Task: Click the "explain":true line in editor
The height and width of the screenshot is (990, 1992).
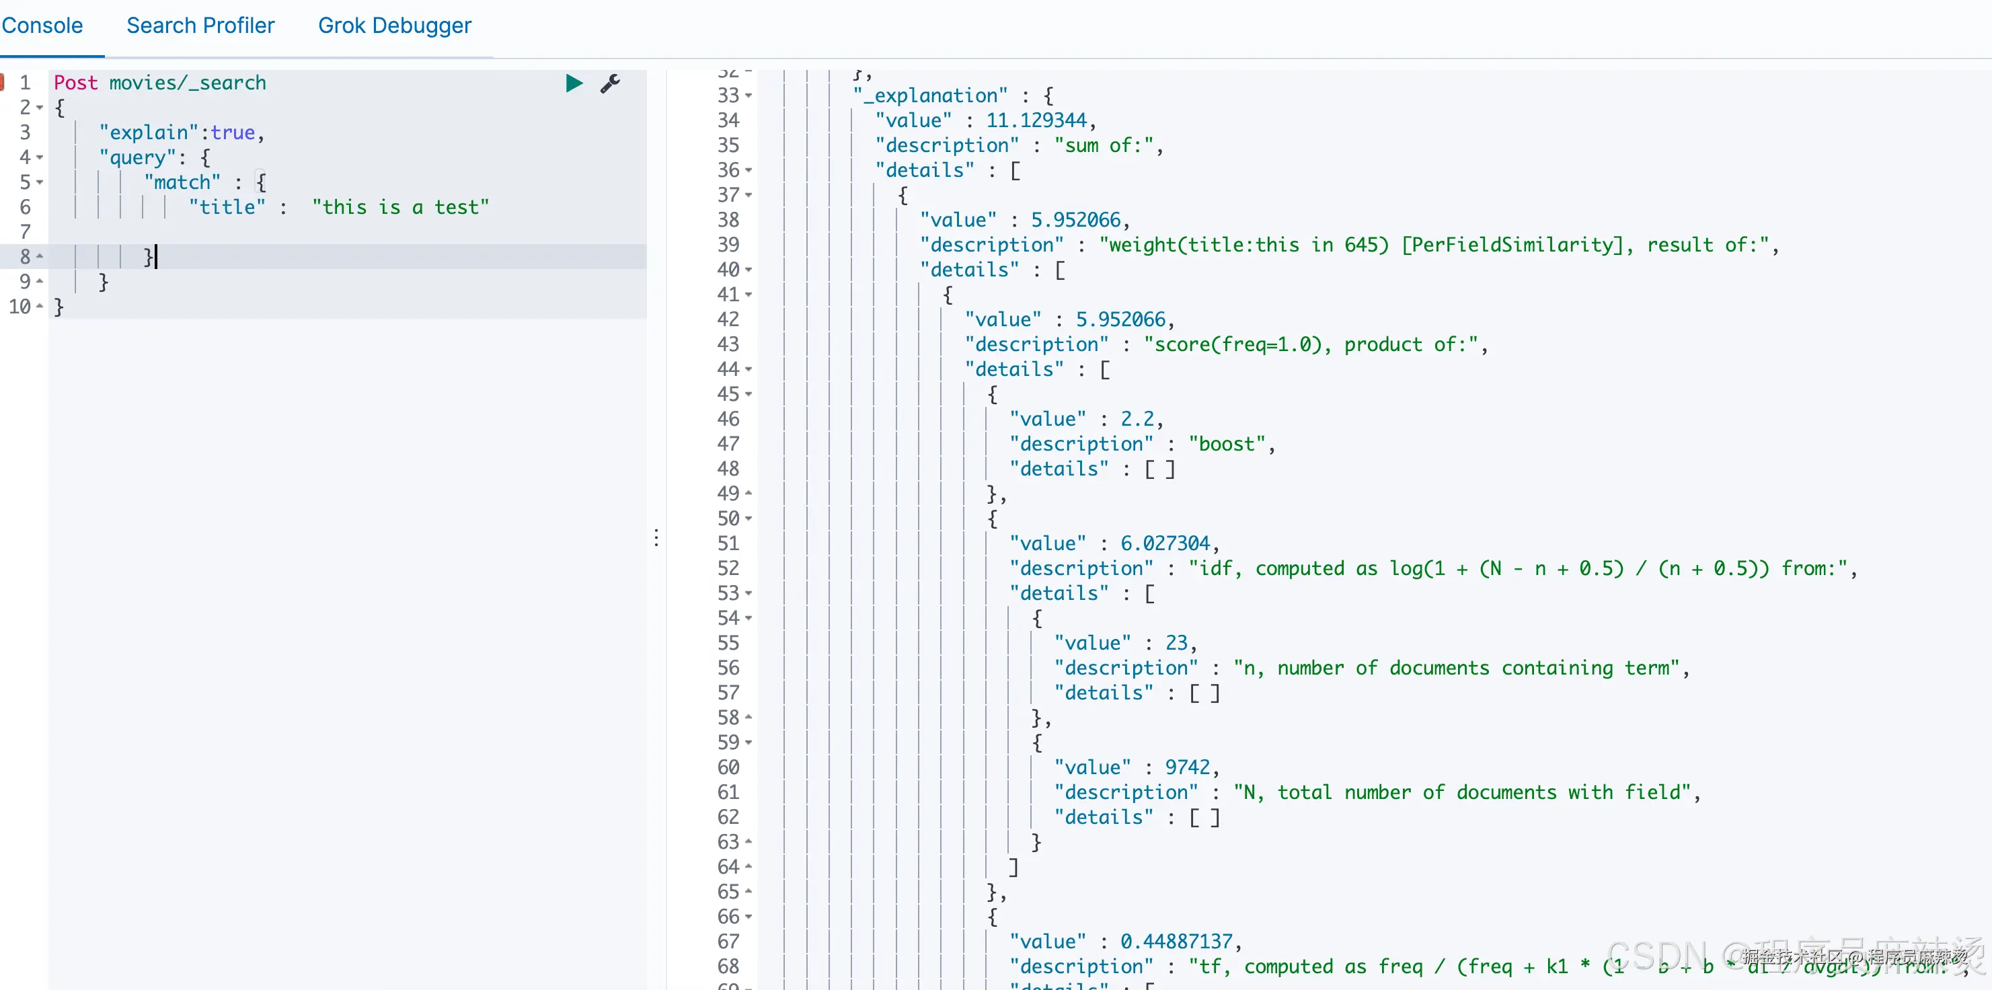Action: [182, 133]
